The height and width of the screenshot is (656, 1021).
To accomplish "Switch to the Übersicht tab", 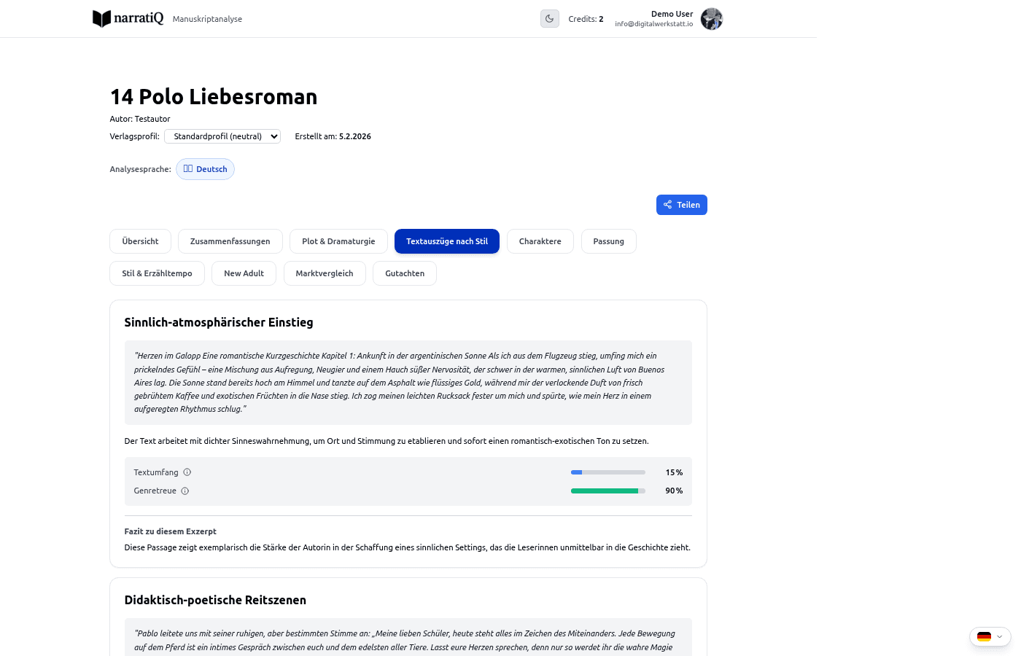I will 140,241.
